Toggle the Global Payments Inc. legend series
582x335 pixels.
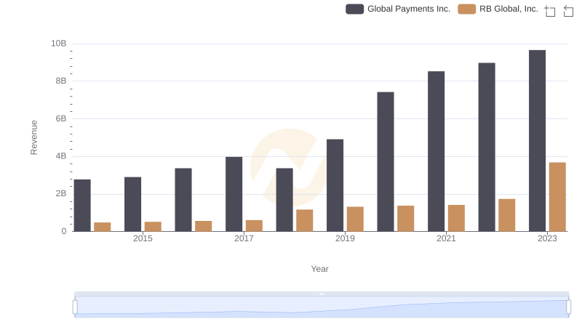[398, 9]
